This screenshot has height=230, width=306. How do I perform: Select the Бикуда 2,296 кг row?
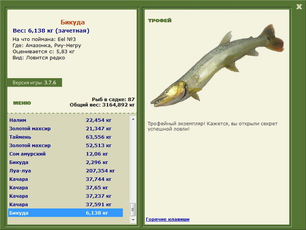(66, 162)
